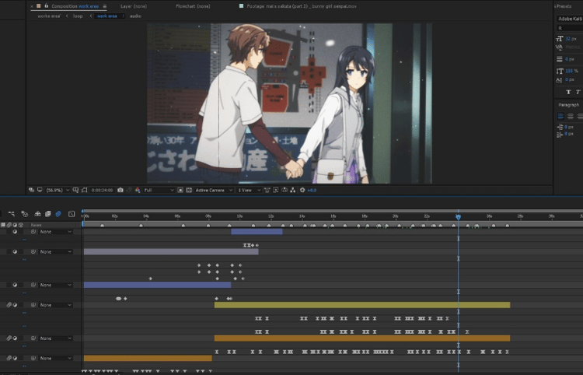The image size is (583, 375).
Task: Click the draft 3D icon
Action: (25, 214)
